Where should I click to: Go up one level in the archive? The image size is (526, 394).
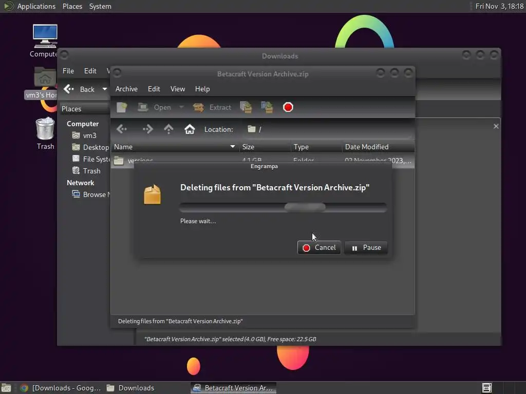tap(168, 129)
